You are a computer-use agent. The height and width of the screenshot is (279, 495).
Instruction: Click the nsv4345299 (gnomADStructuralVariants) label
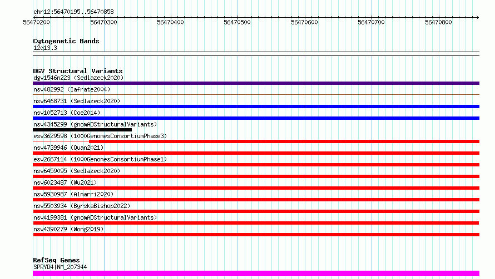point(95,124)
